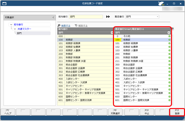This screenshot has height=121, width=185.
Task: Click the F1 ヘルプ button
Action: point(8,112)
